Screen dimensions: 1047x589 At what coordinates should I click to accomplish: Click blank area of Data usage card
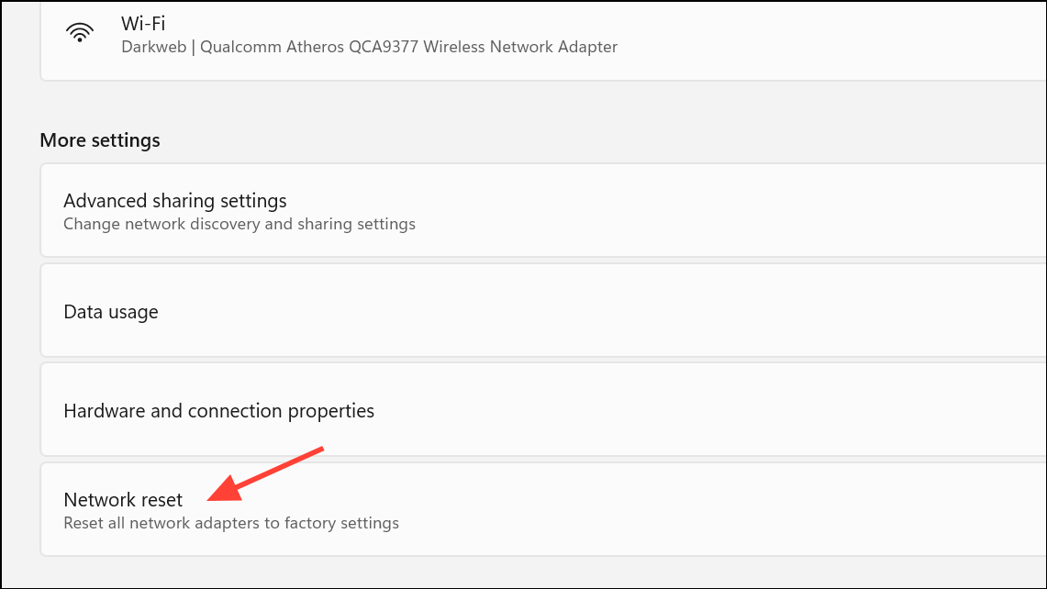tap(601, 310)
